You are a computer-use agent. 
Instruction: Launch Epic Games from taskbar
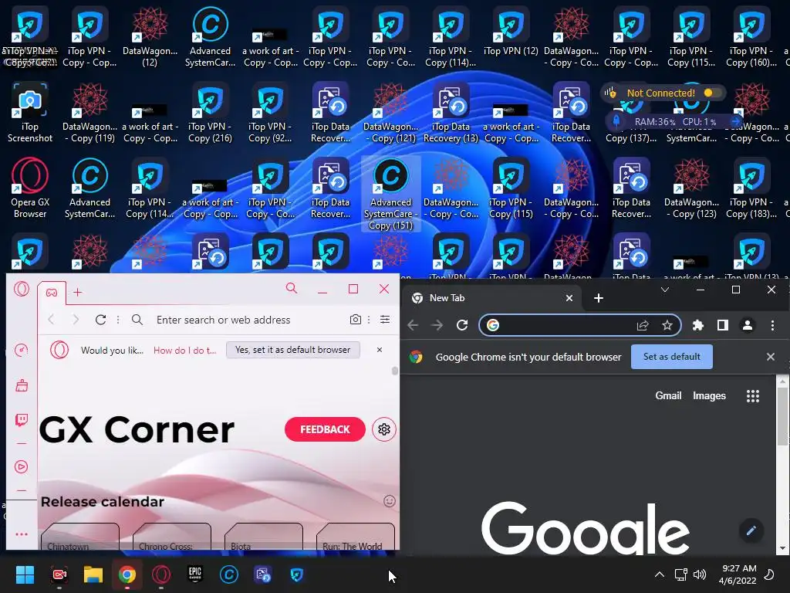pos(195,574)
